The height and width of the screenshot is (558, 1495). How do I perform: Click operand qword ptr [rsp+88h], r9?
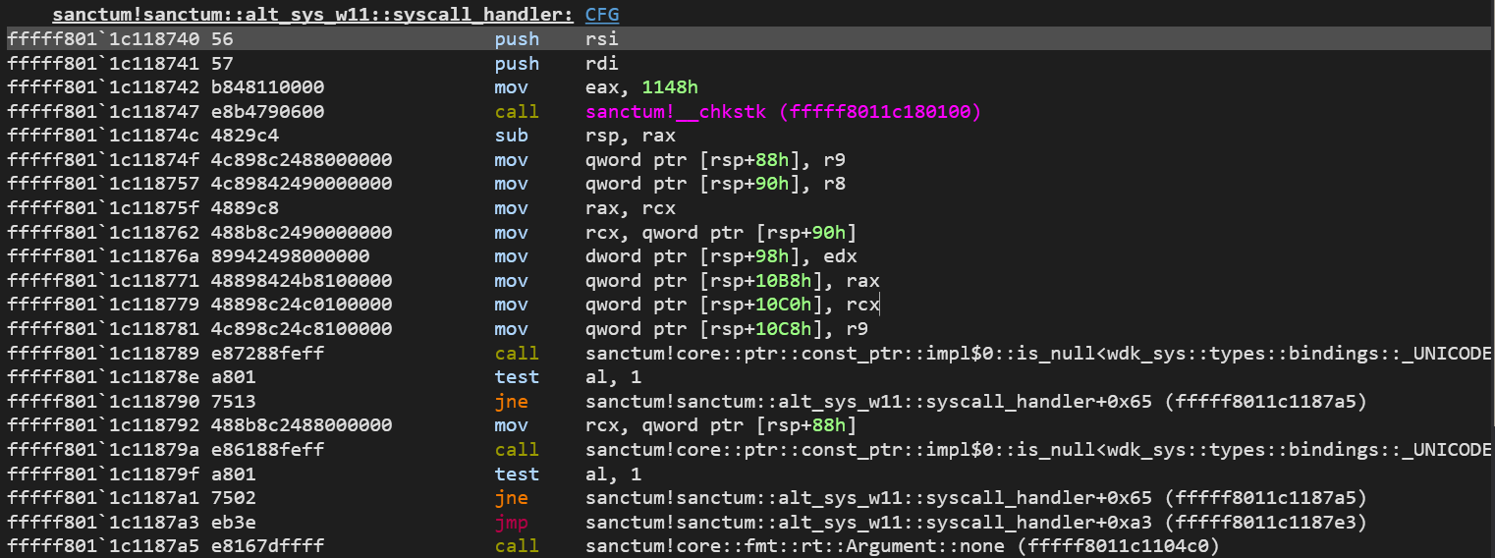(x=715, y=160)
